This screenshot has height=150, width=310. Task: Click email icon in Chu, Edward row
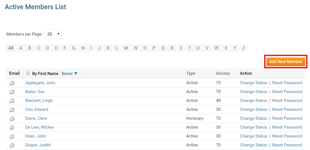[12, 110]
